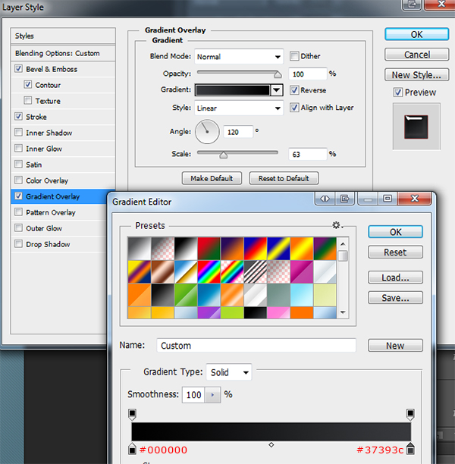This screenshot has width=455, height=464.
Task: Toggle the Contour checkbox
Action: 28,85
